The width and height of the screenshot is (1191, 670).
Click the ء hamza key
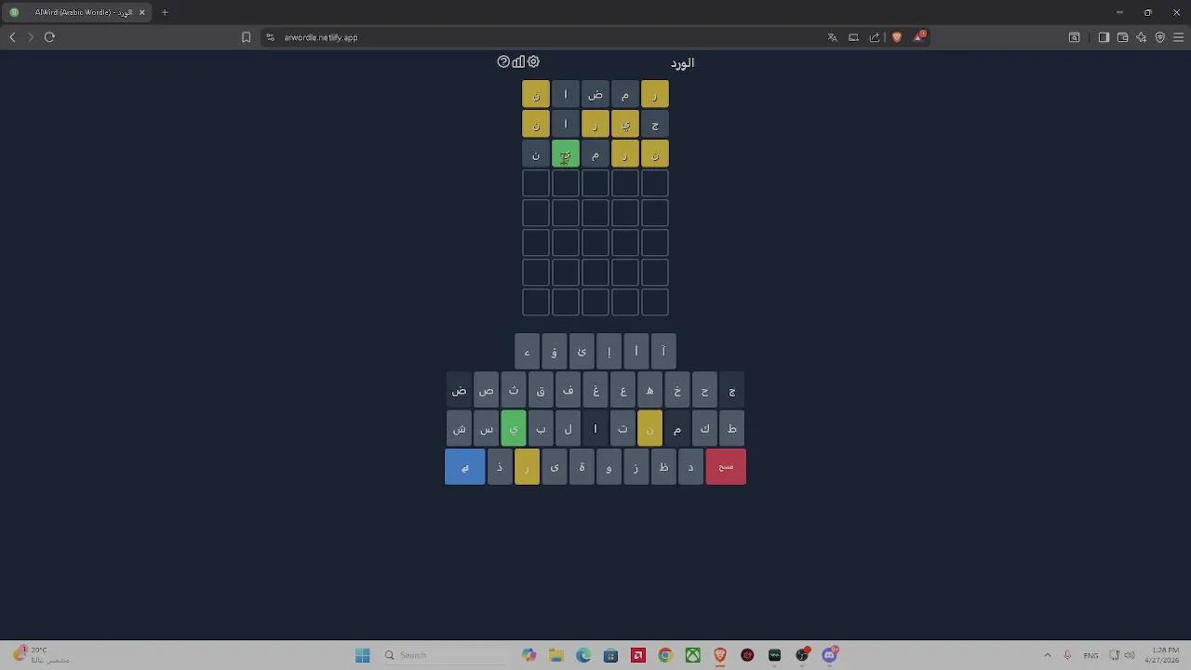click(x=527, y=352)
